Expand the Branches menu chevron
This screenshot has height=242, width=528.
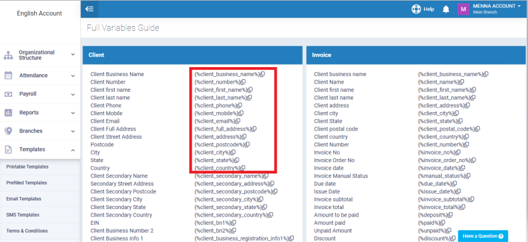click(x=73, y=132)
